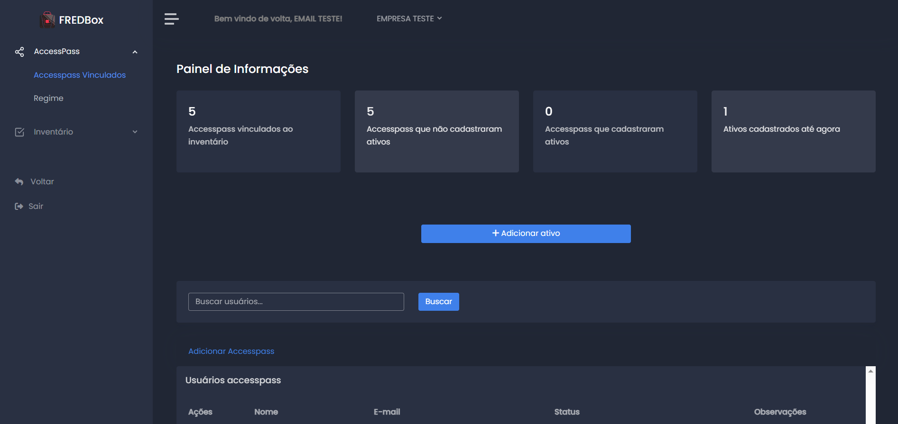Viewport: 898px width, 424px height.
Task: Click the Status column header
Action: click(x=567, y=412)
